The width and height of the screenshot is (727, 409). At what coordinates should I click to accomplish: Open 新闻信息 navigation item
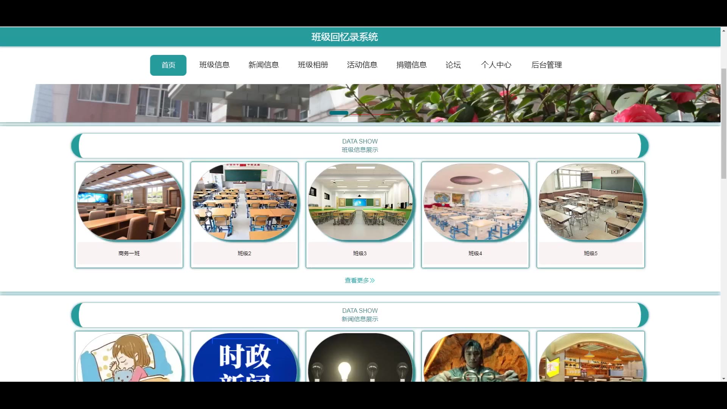click(264, 65)
